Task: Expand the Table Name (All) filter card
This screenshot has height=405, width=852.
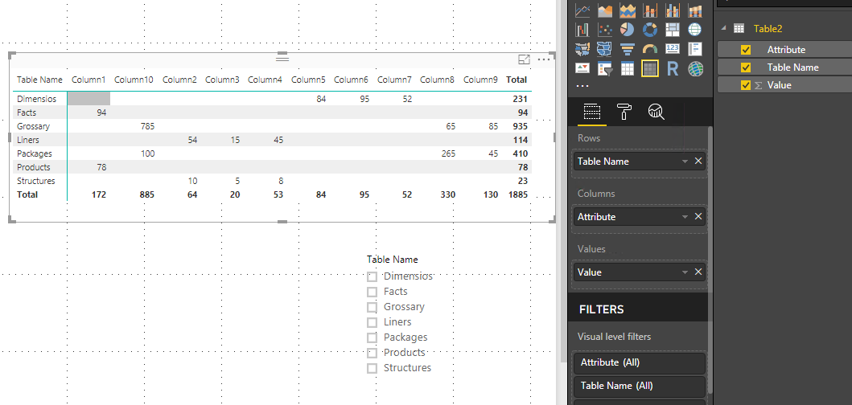Action: click(x=639, y=386)
